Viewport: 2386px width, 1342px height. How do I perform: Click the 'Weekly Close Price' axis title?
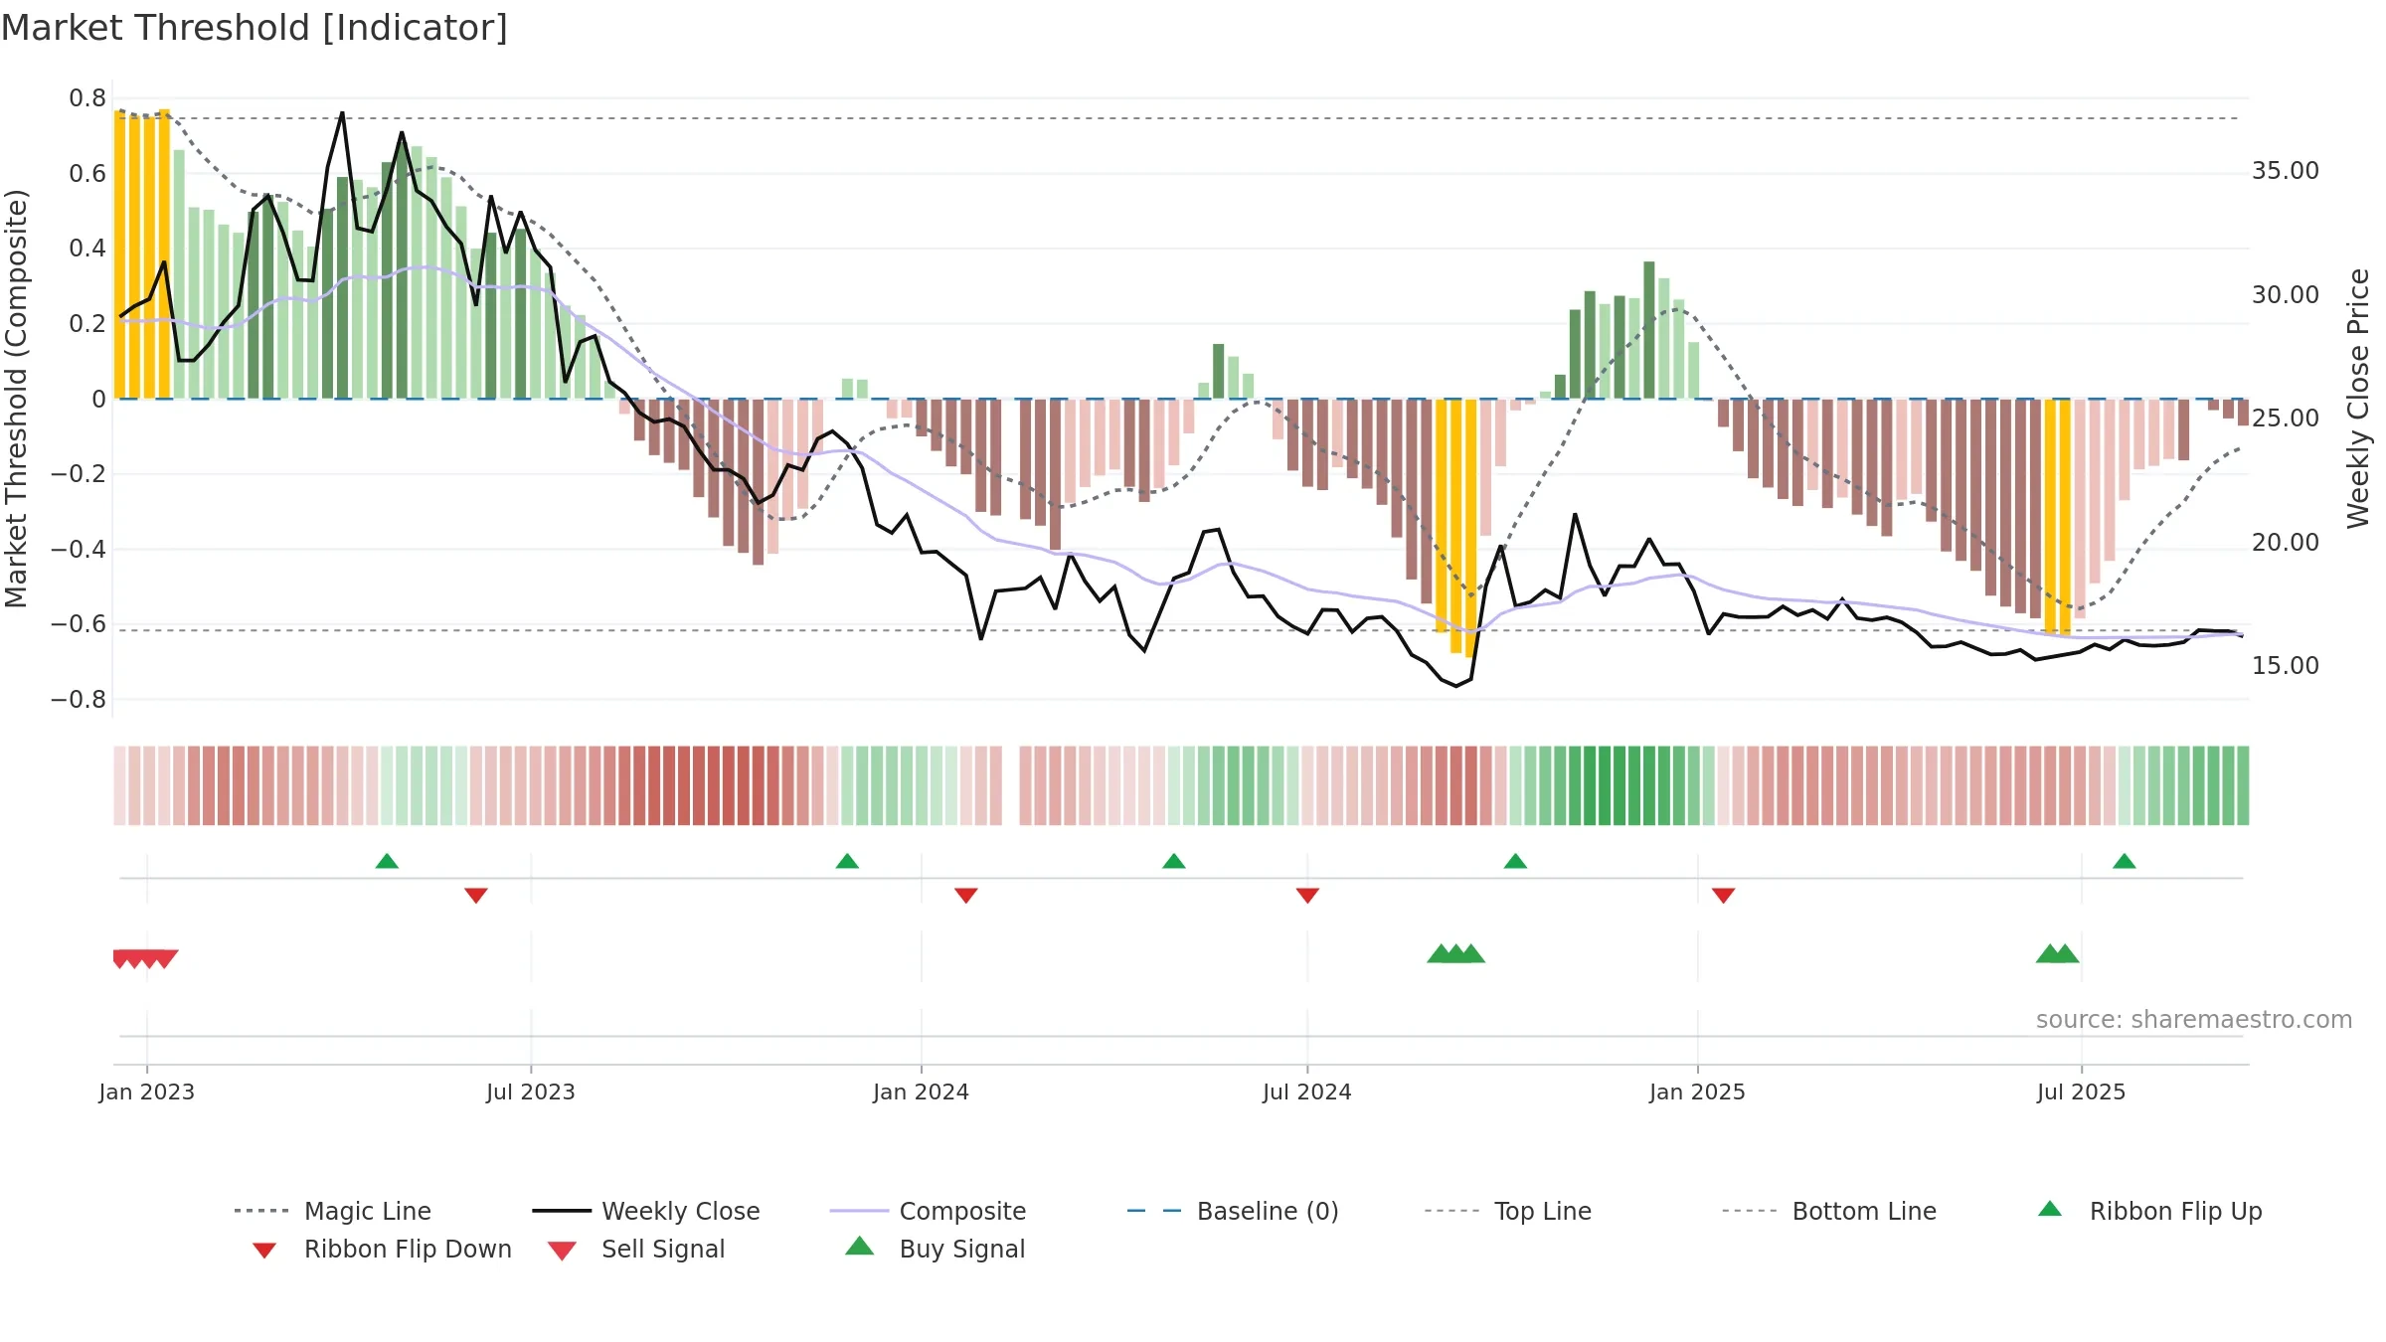[x=2359, y=399]
